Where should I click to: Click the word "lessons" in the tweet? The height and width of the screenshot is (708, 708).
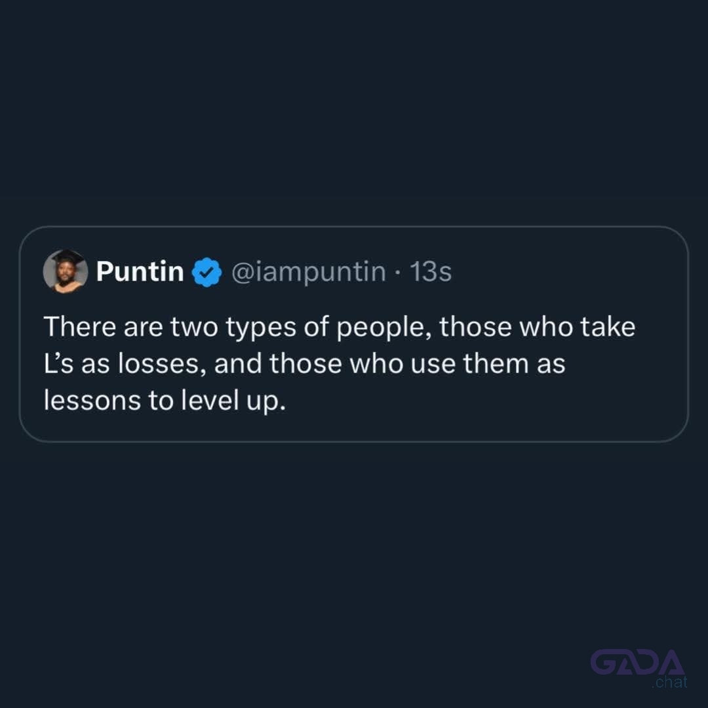tap(92, 401)
